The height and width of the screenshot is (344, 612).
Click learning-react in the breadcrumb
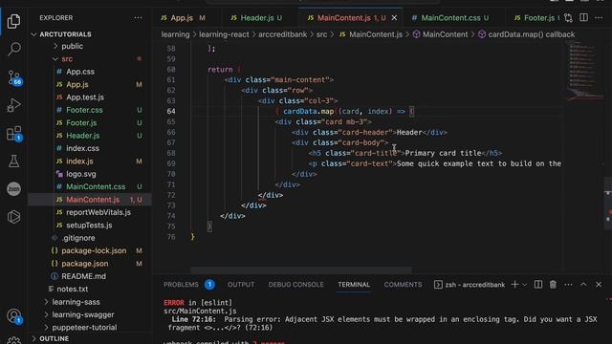pyautogui.click(x=224, y=34)
